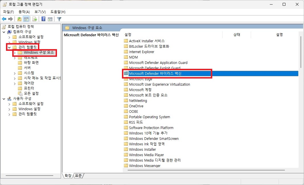Select Software Protection Platform folder

point(151,128)
